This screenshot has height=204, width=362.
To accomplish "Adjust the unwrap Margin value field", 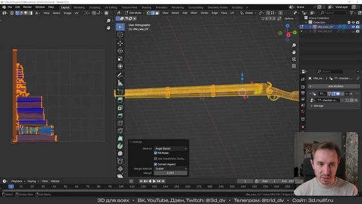I will [x=171, y=173].
